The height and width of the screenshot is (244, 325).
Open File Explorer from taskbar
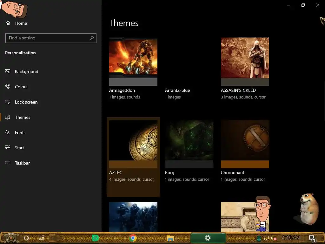click(x=170, y=238)
